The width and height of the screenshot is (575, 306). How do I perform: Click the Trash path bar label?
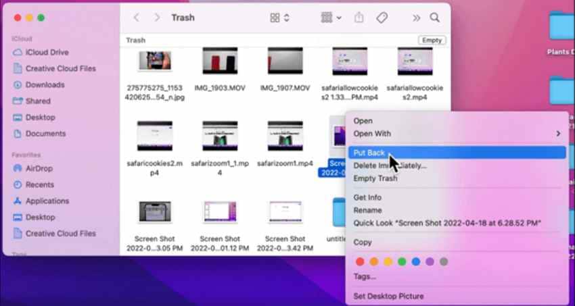[136, 41]
